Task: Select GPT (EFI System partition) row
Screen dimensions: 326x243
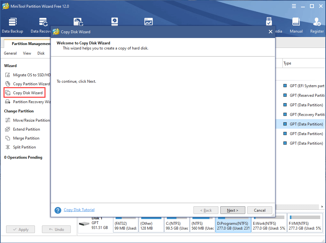Action: point(300,86)
